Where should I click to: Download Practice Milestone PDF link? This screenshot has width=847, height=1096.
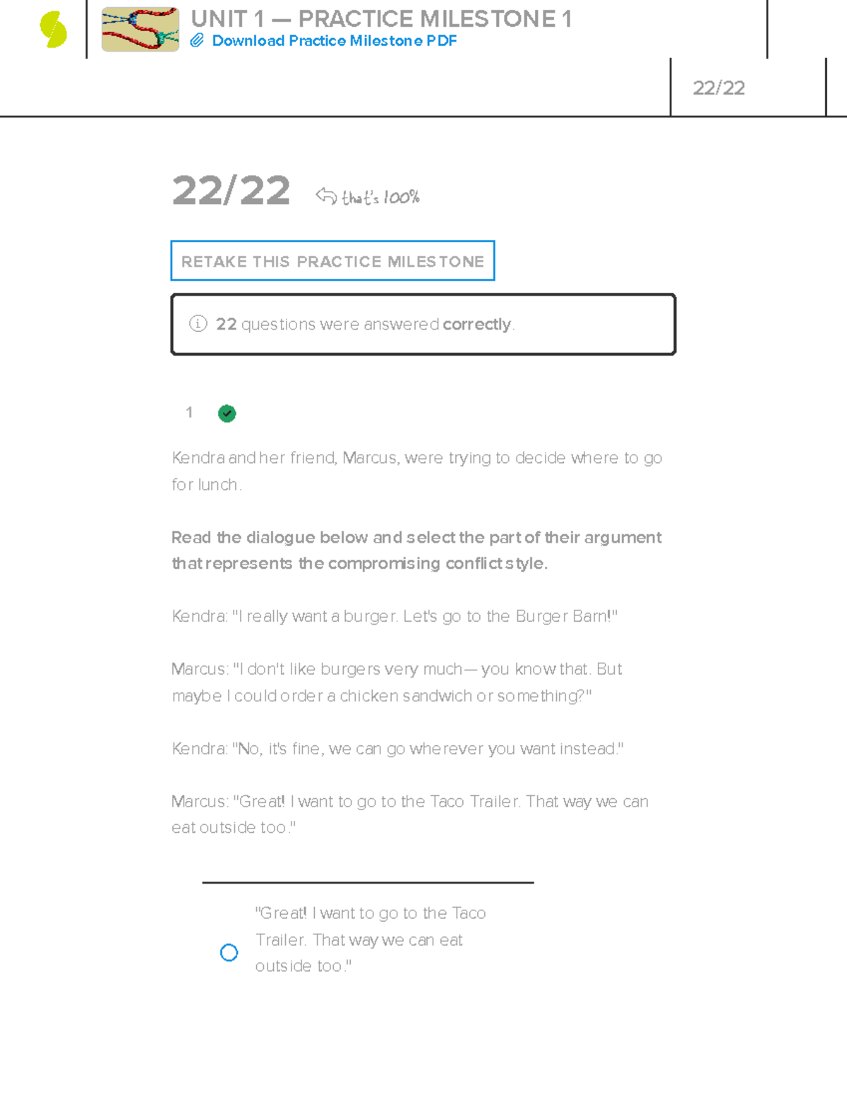(x=334, y=41)
